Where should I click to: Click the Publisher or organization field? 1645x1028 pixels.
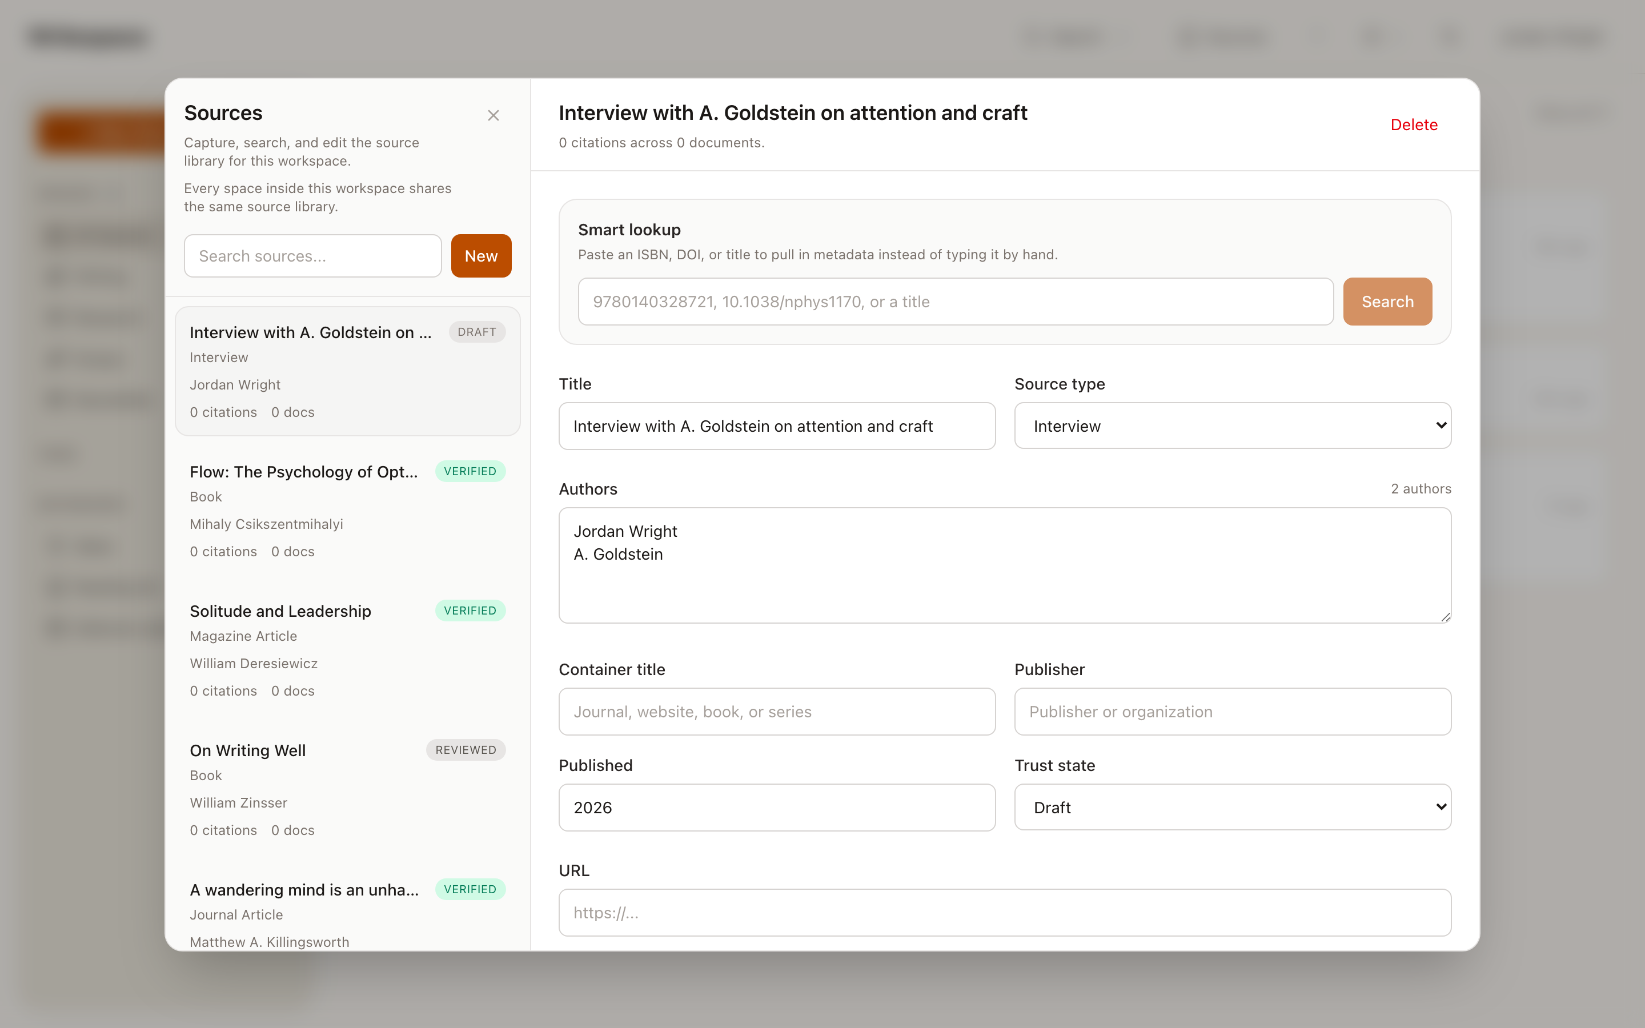pos(1233,711)
